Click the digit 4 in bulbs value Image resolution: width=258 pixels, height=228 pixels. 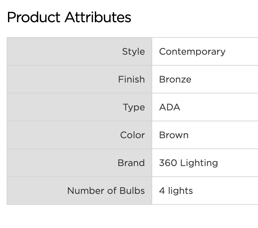pyautogui.click(x=162, y=191)
